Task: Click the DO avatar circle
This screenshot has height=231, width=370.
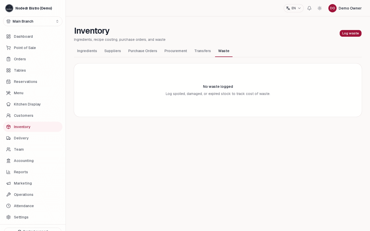Action: (x=332, y=8)
